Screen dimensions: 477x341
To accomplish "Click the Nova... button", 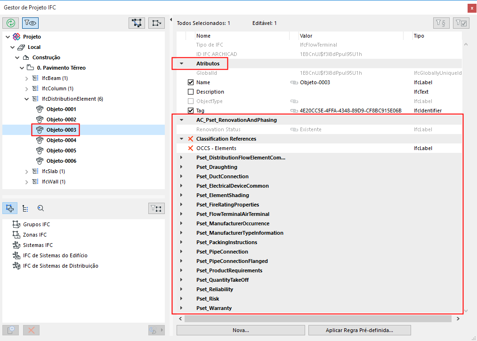I will [241, 330].
